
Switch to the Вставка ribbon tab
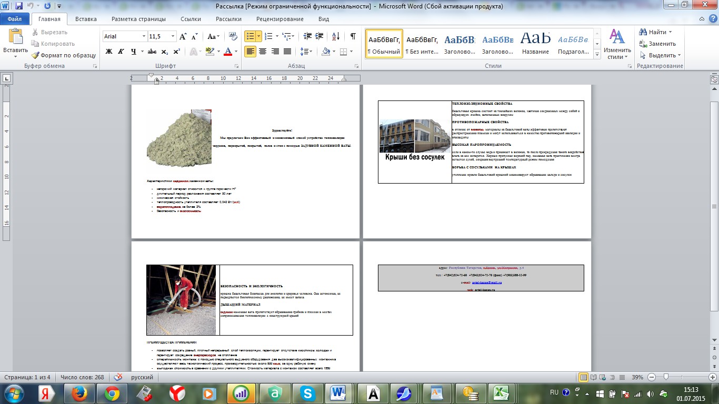[86, 19]
